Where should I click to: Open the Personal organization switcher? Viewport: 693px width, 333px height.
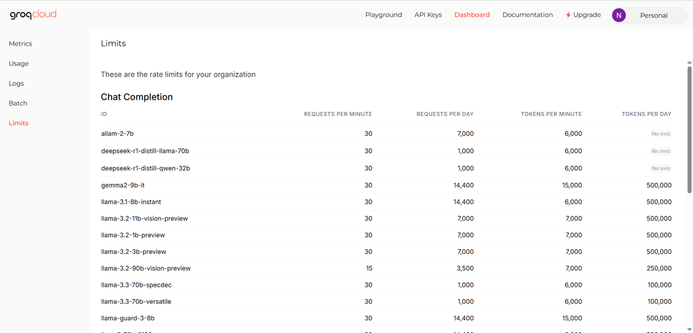[654, 16]
